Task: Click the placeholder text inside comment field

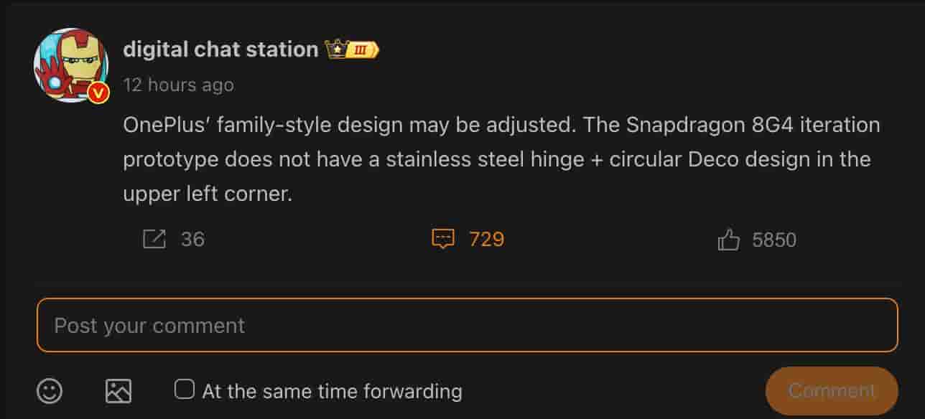Action: tap(147, 325)
